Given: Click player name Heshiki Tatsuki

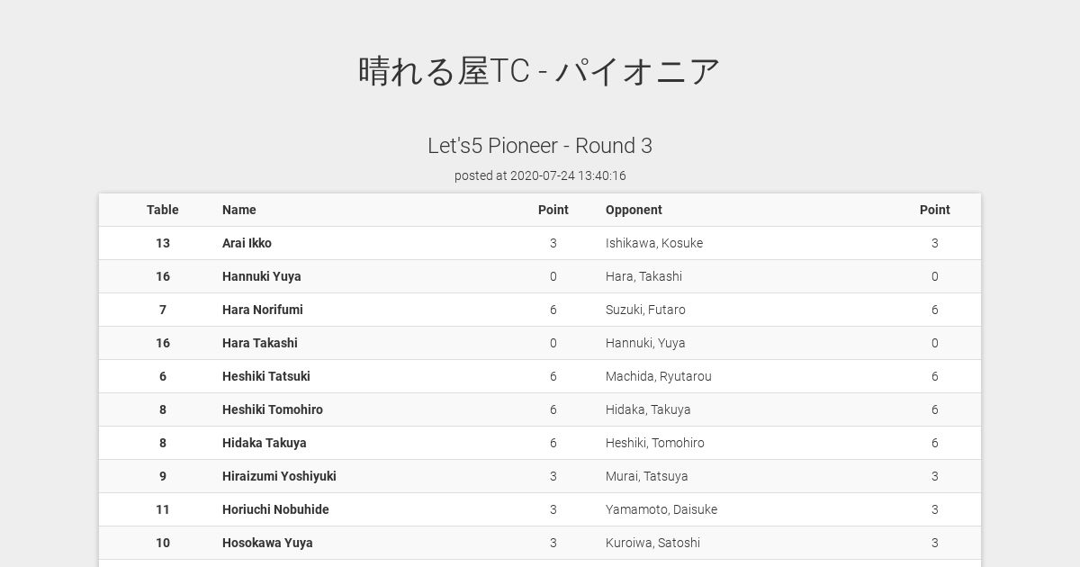Looking at the screenshot, I should click(x=266, y=376).
